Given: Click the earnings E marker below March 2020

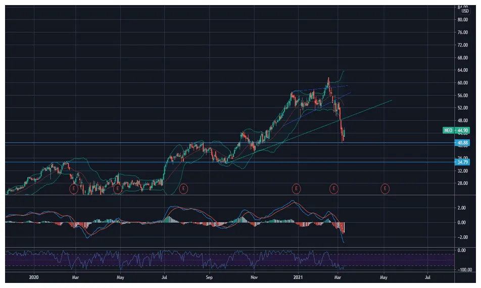Looking at the screenshot, I should coord(74,188).
